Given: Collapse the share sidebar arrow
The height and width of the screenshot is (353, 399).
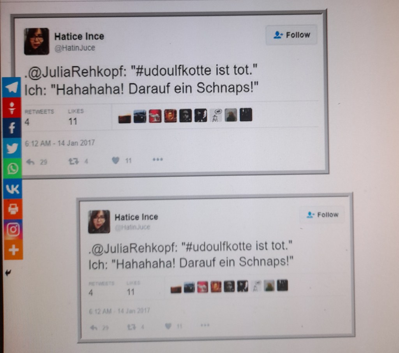Looking at the screenshot, I should (9, 273).
